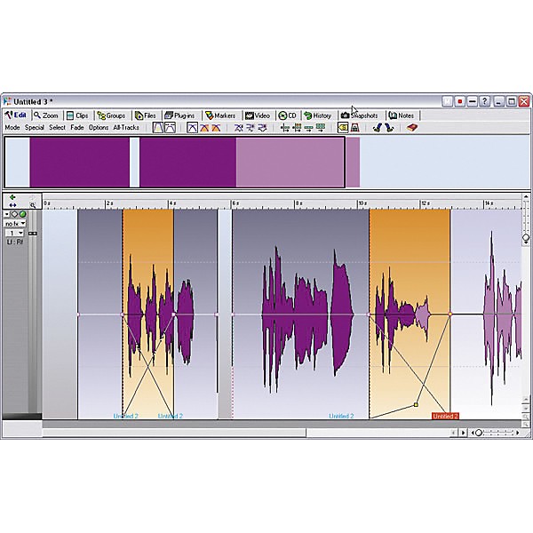Screen dimensions: 533x533
Task: Click the horizontal scrollbar thumb
Action: pos(174,433)
